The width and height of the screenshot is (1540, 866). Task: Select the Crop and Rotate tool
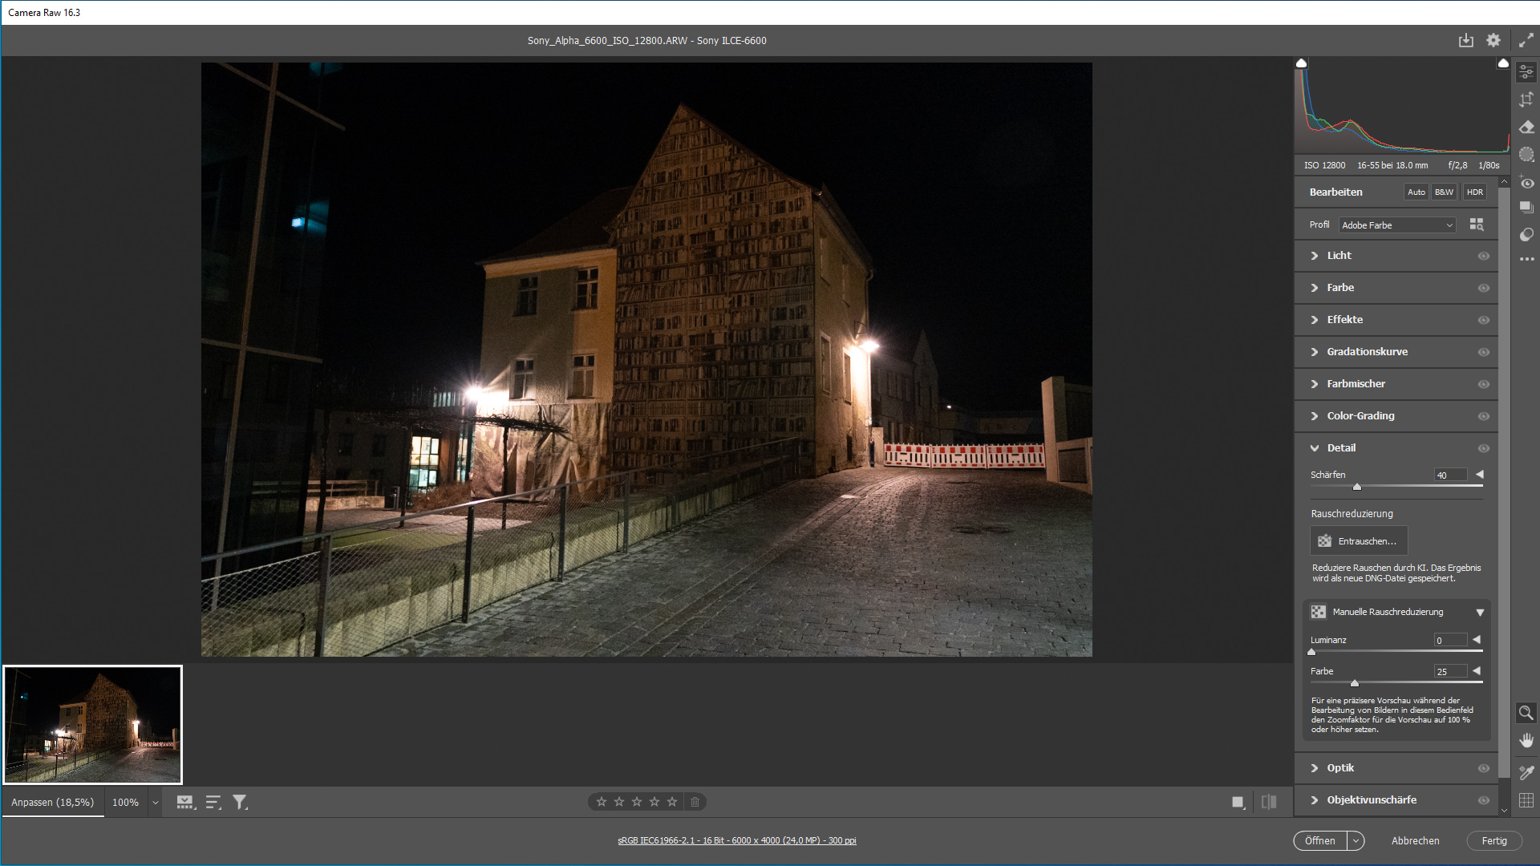click(x=1526, y=99)
